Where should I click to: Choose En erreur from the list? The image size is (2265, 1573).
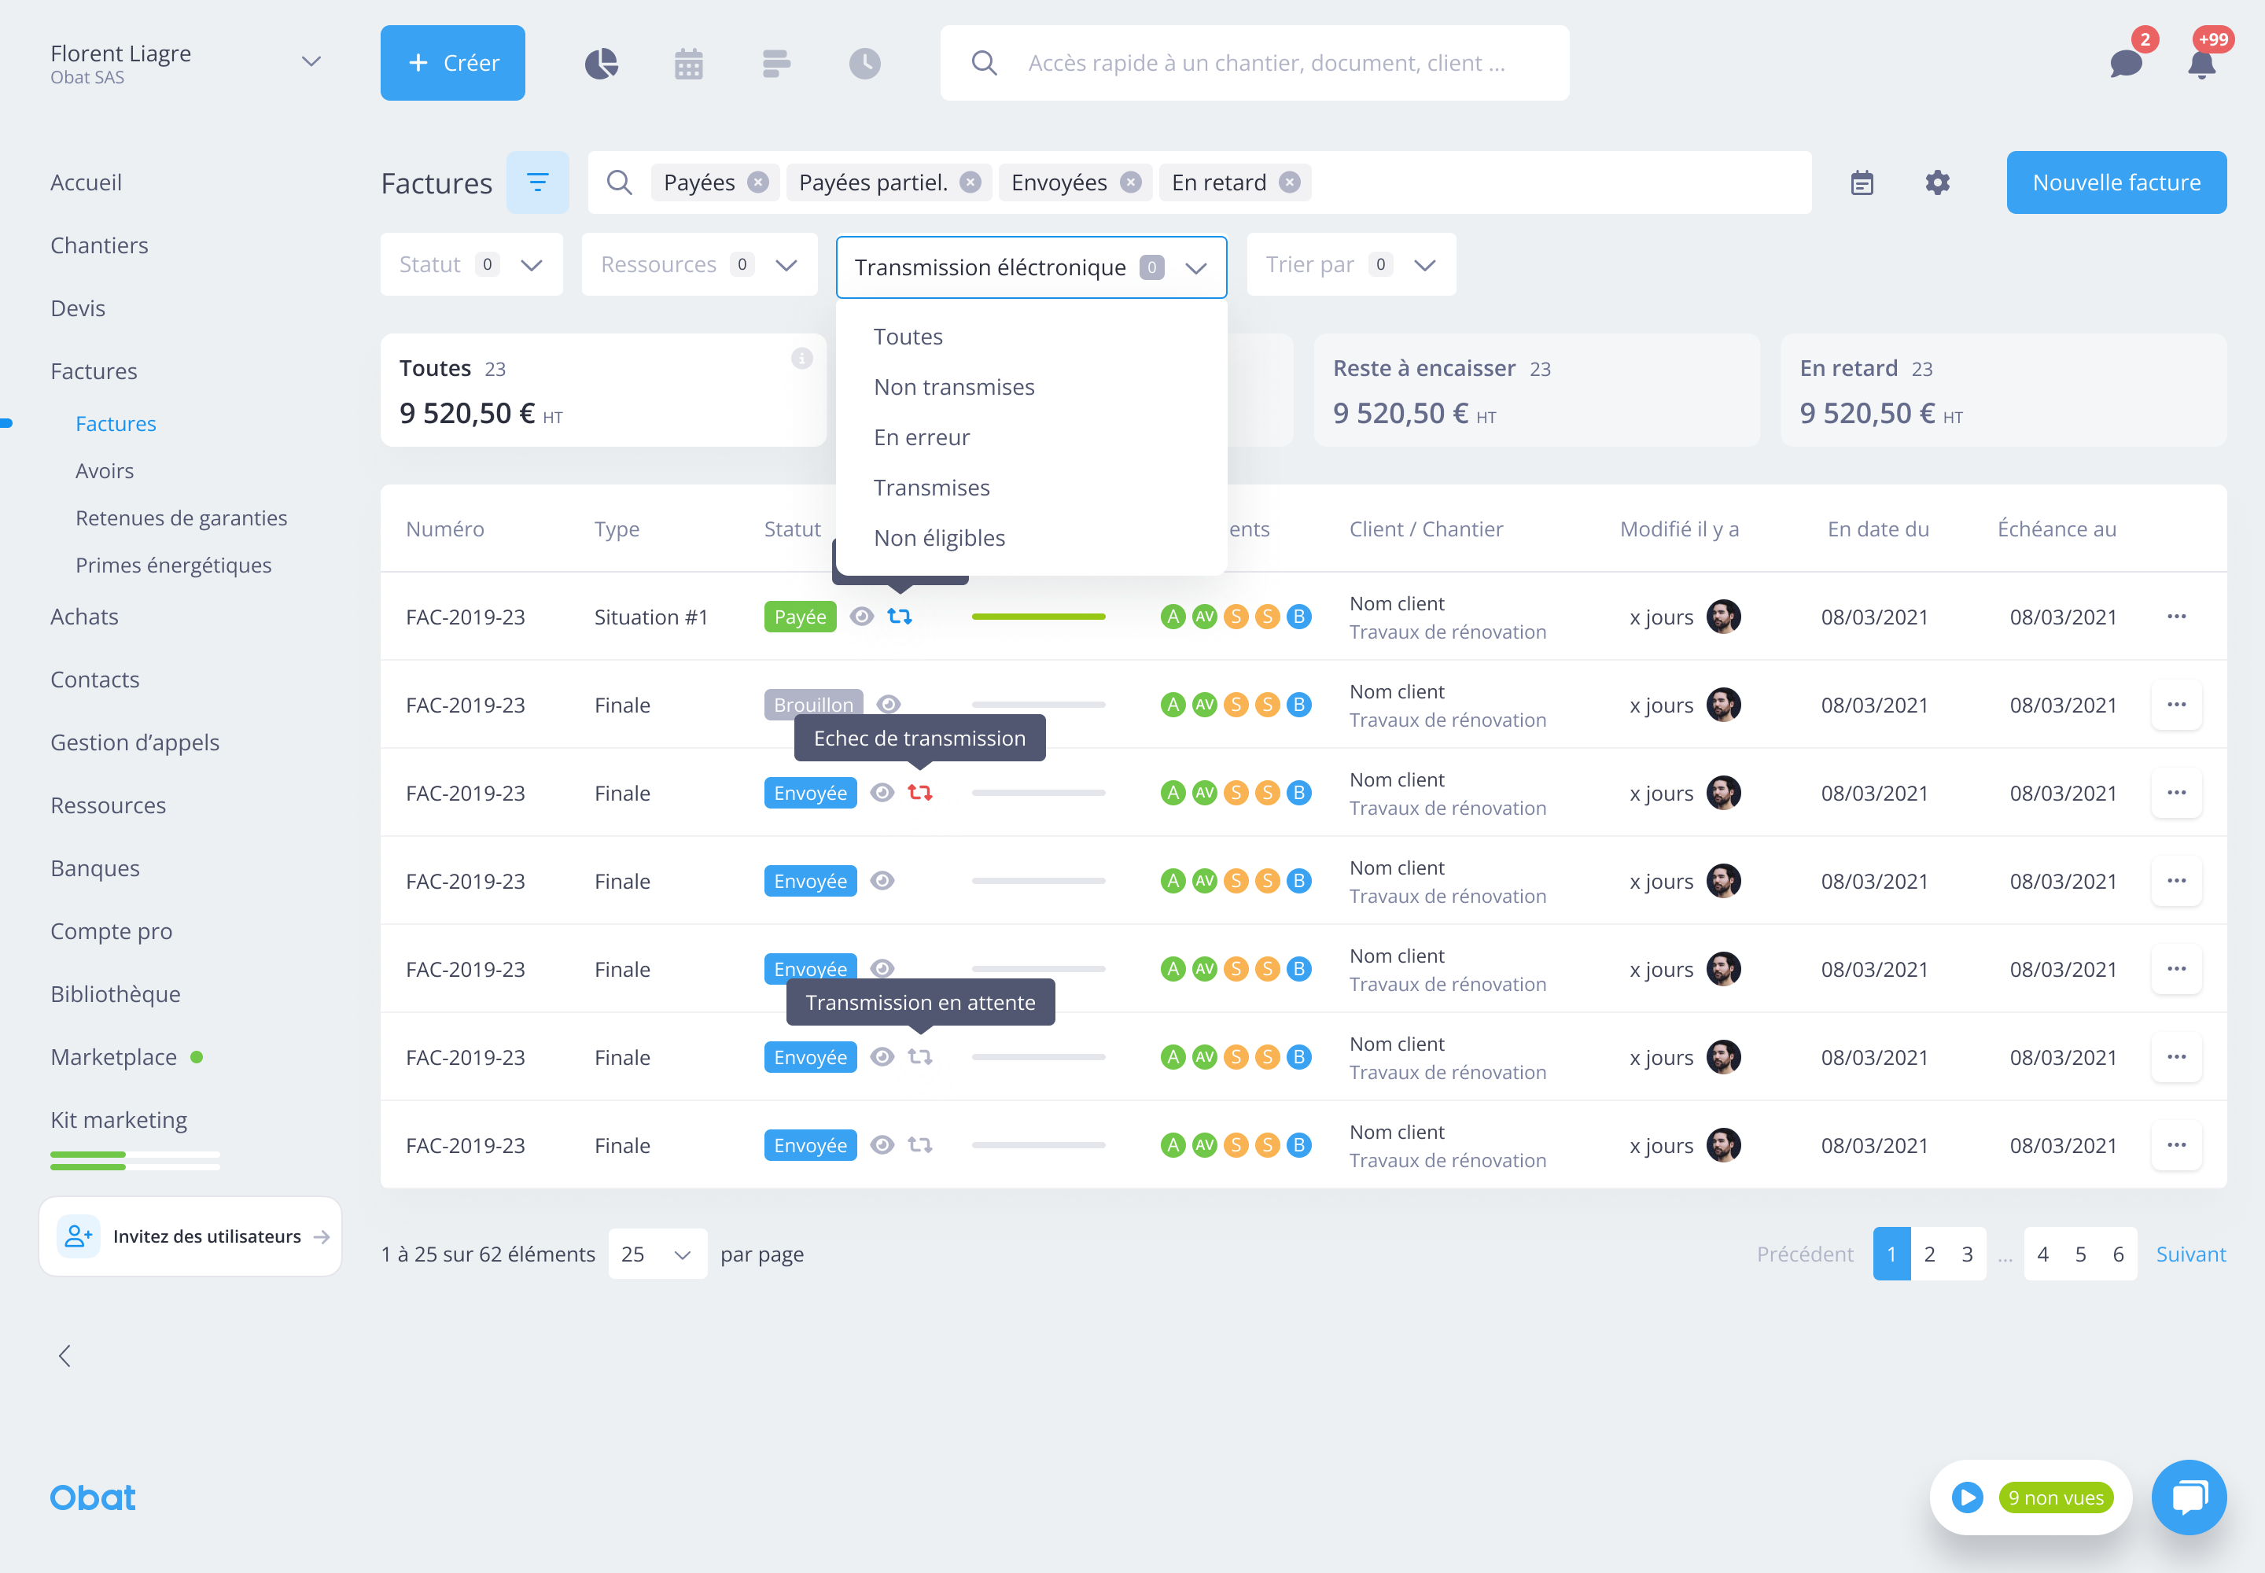[921, 437]
